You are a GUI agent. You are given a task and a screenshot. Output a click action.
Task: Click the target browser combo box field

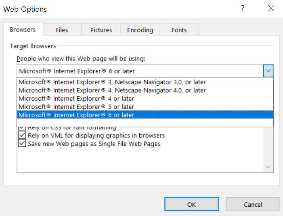(x=140, y=71)
